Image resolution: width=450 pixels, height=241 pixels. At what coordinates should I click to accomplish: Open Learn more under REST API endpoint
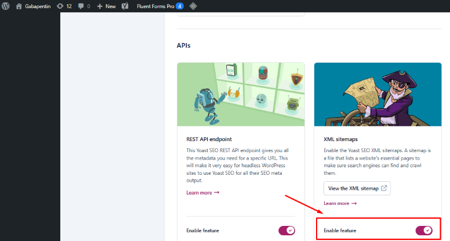[202, 192]
